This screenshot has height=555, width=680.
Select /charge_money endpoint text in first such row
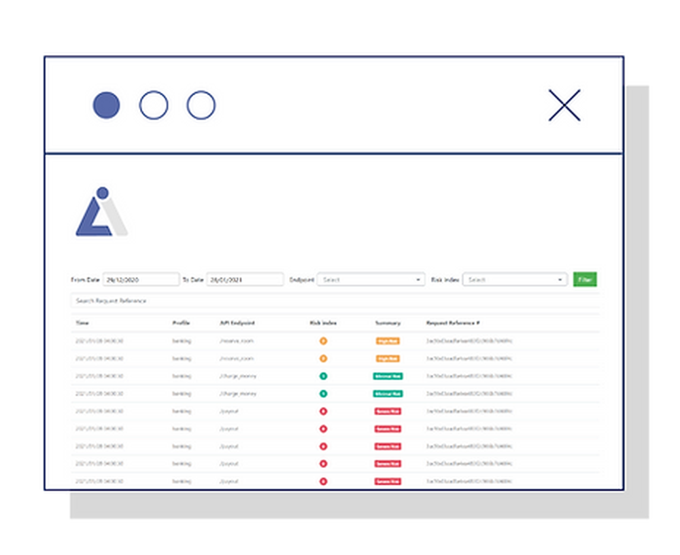237,376
